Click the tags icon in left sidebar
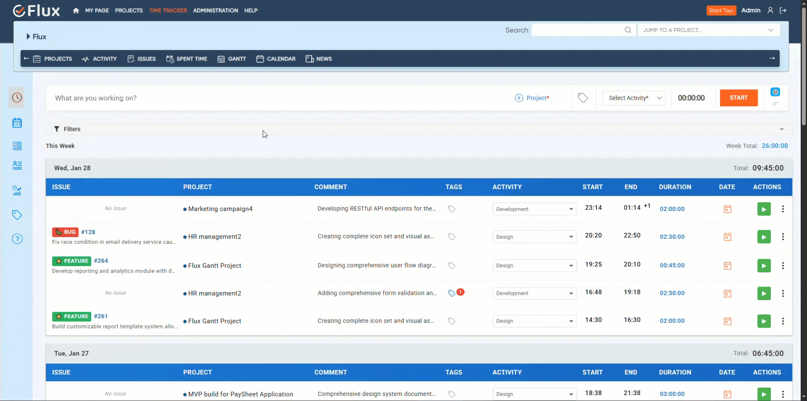The height and width of the screenshot is (401, 807). point(17,215)
